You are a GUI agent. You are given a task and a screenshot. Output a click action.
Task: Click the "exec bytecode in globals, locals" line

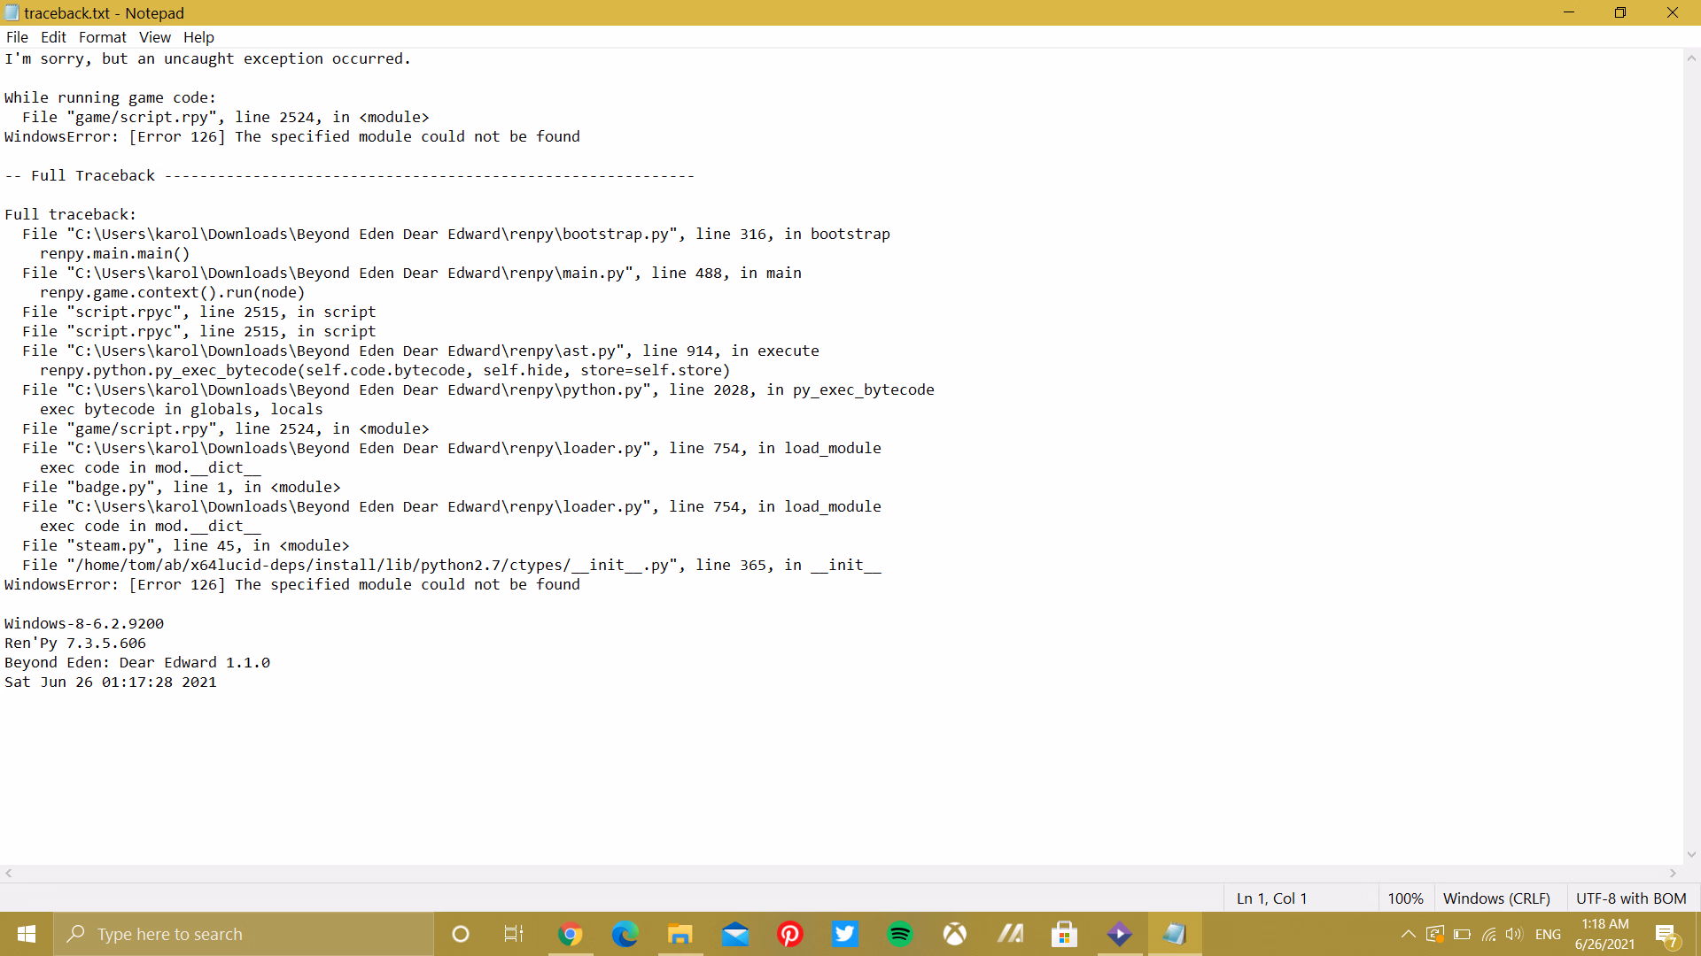coord(181,409)
